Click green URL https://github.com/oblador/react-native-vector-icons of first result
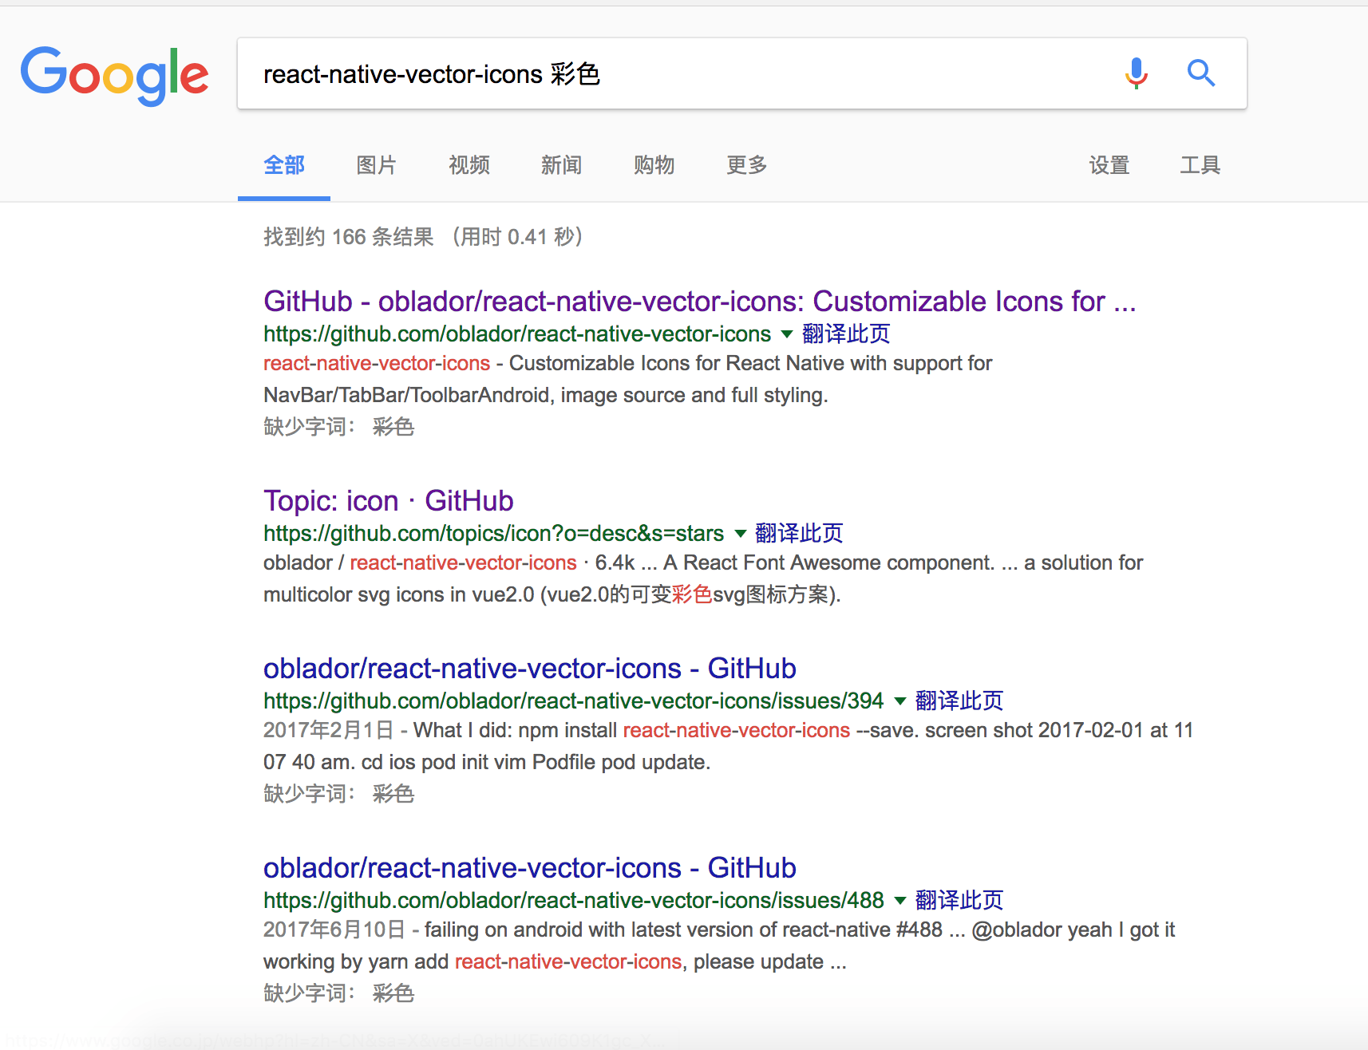 [517, 334]
